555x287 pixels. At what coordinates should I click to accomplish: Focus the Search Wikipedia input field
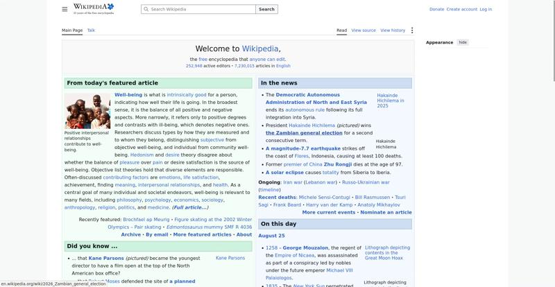tap(198, 9)
